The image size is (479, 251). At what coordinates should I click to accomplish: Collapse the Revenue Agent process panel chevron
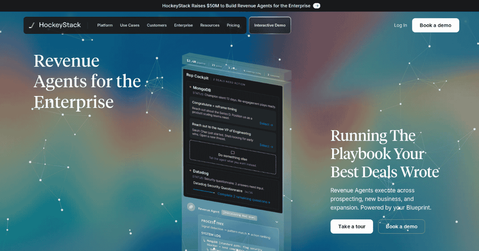(277, 222)
